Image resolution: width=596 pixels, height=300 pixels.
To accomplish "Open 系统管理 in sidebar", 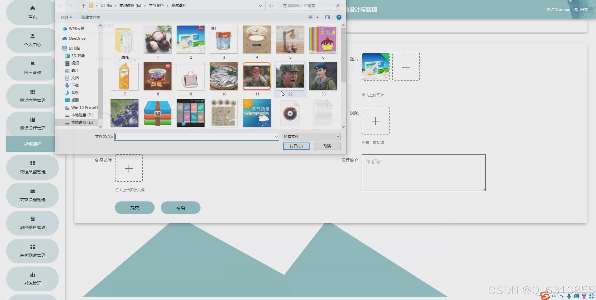I will (33, 279).
